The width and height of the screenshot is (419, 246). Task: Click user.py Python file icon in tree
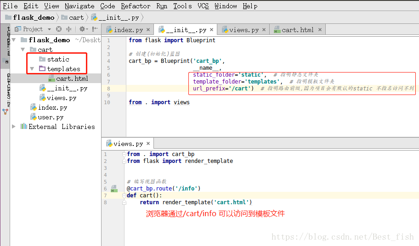tap(34, 117)
